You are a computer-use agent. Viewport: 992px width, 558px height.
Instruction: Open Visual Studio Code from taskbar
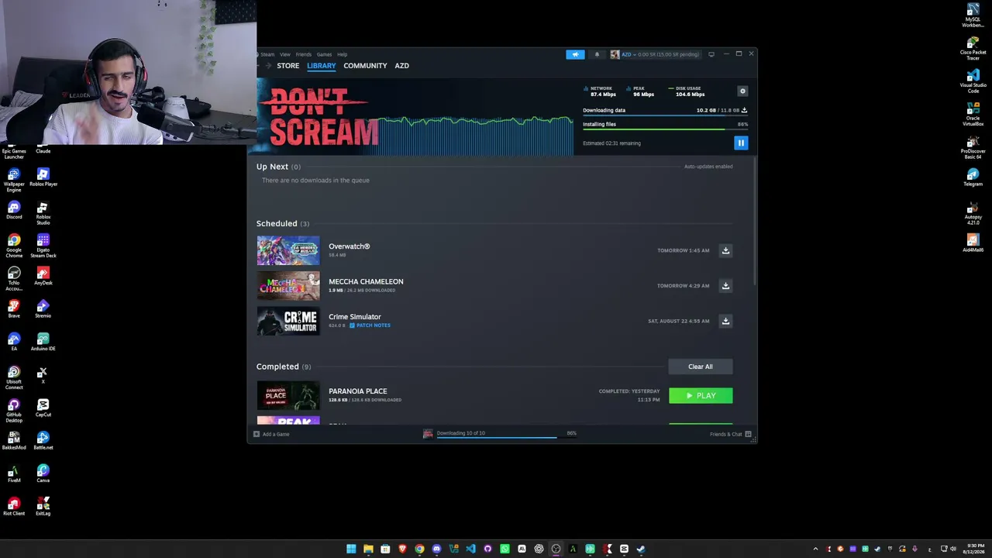point(470,549)
